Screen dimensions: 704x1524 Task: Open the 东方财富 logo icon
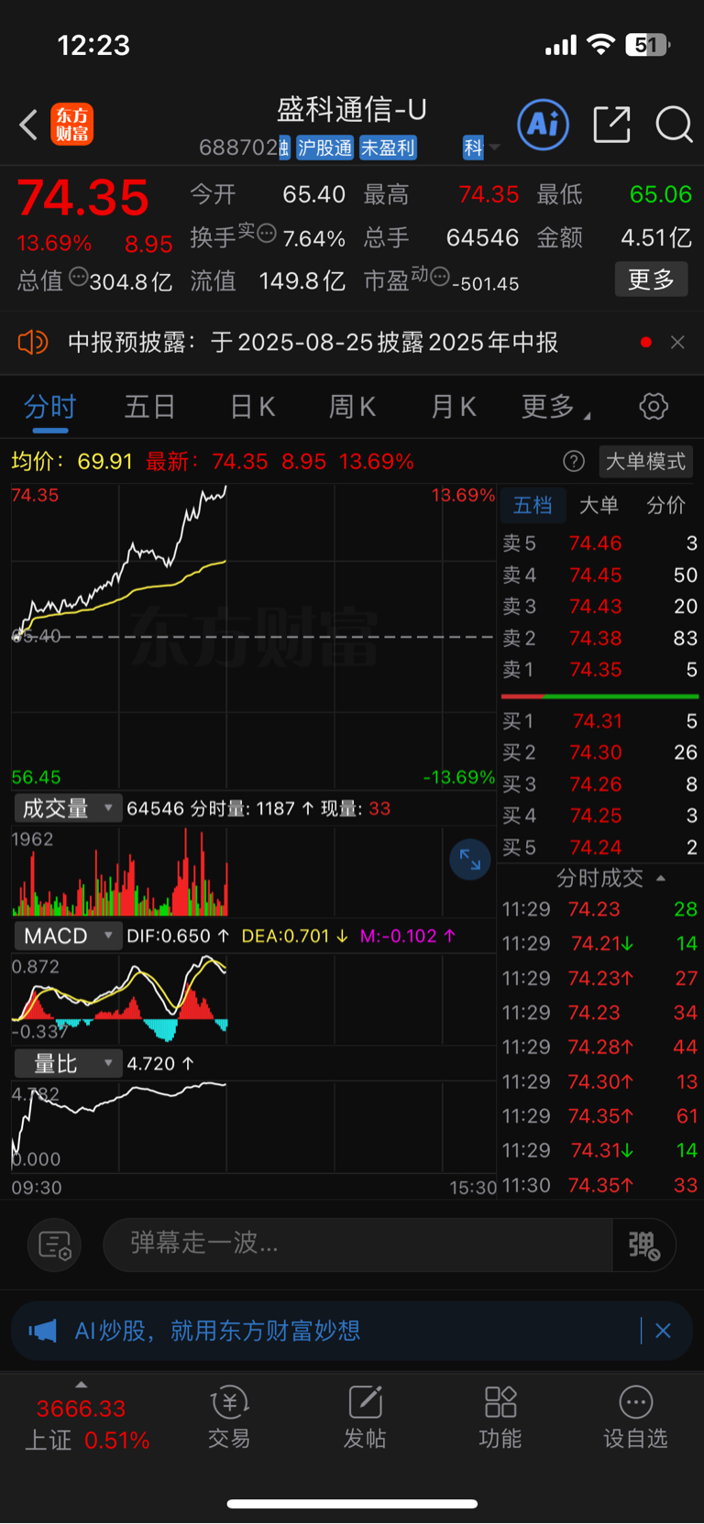[71, 125]
